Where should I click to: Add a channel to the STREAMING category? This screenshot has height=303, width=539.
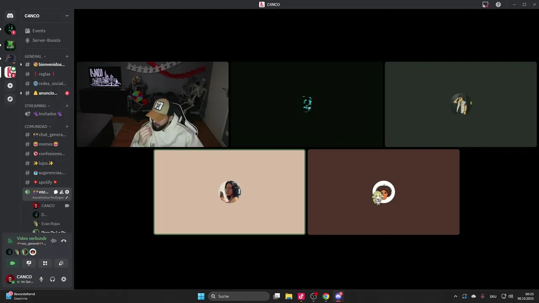pos(67,106)
